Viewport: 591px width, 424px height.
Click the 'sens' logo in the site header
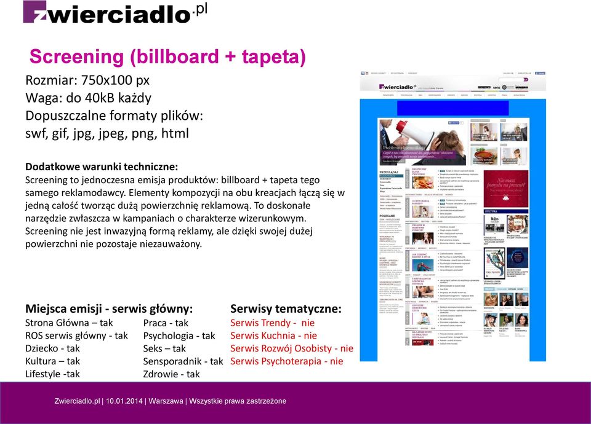[x=496, y=87]
